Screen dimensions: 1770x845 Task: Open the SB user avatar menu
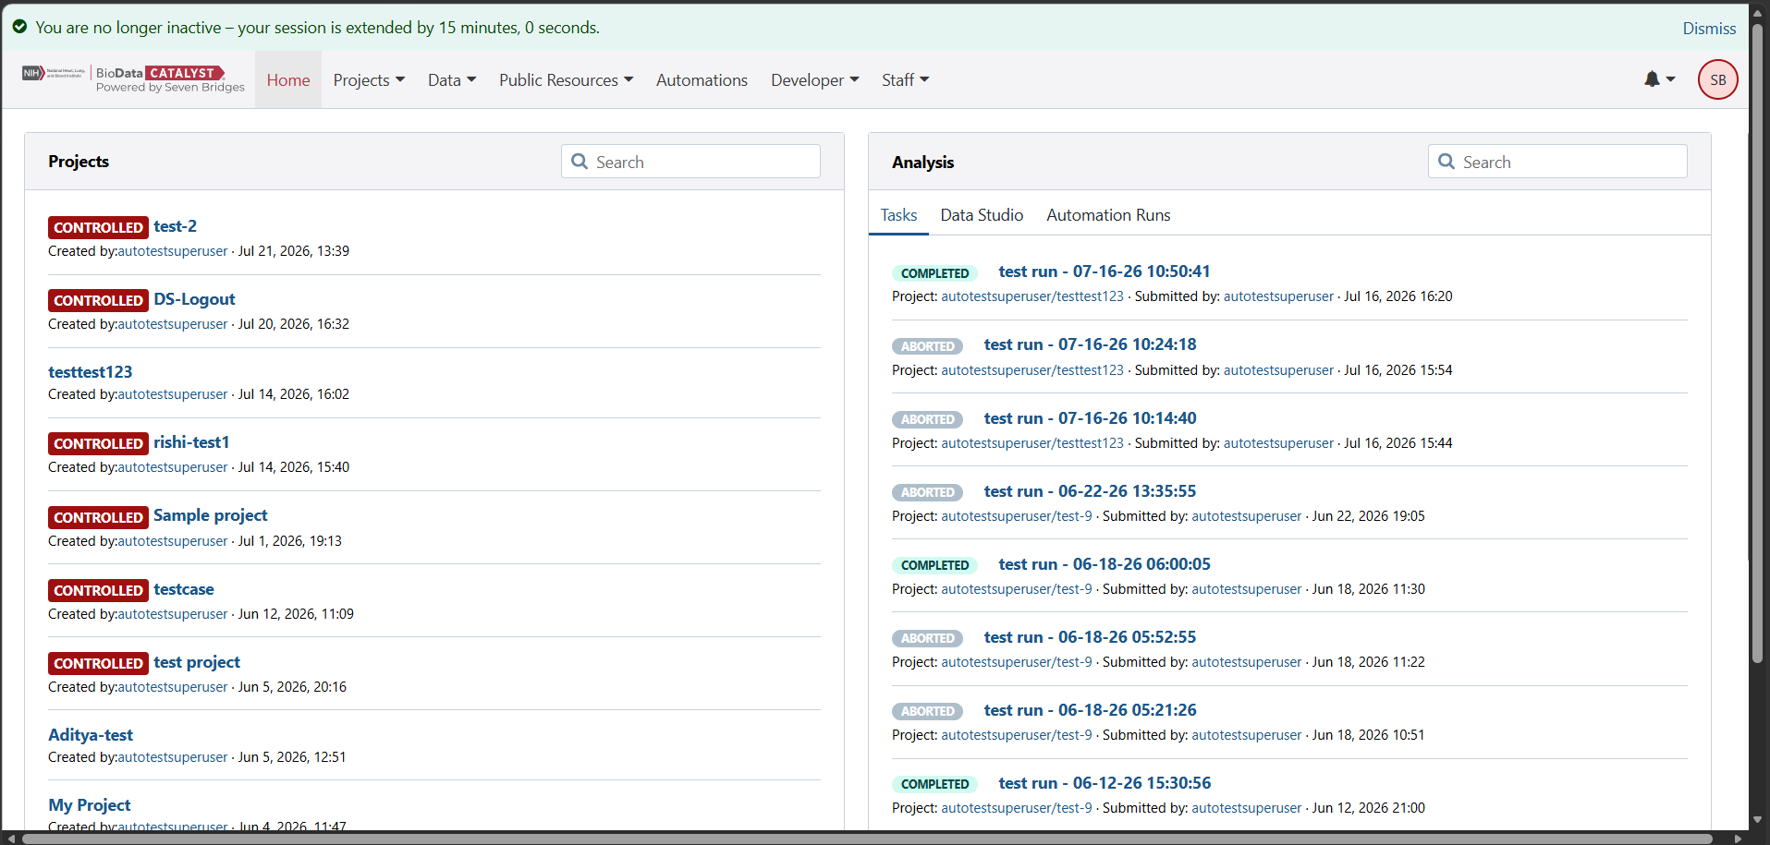[1717, 79]
